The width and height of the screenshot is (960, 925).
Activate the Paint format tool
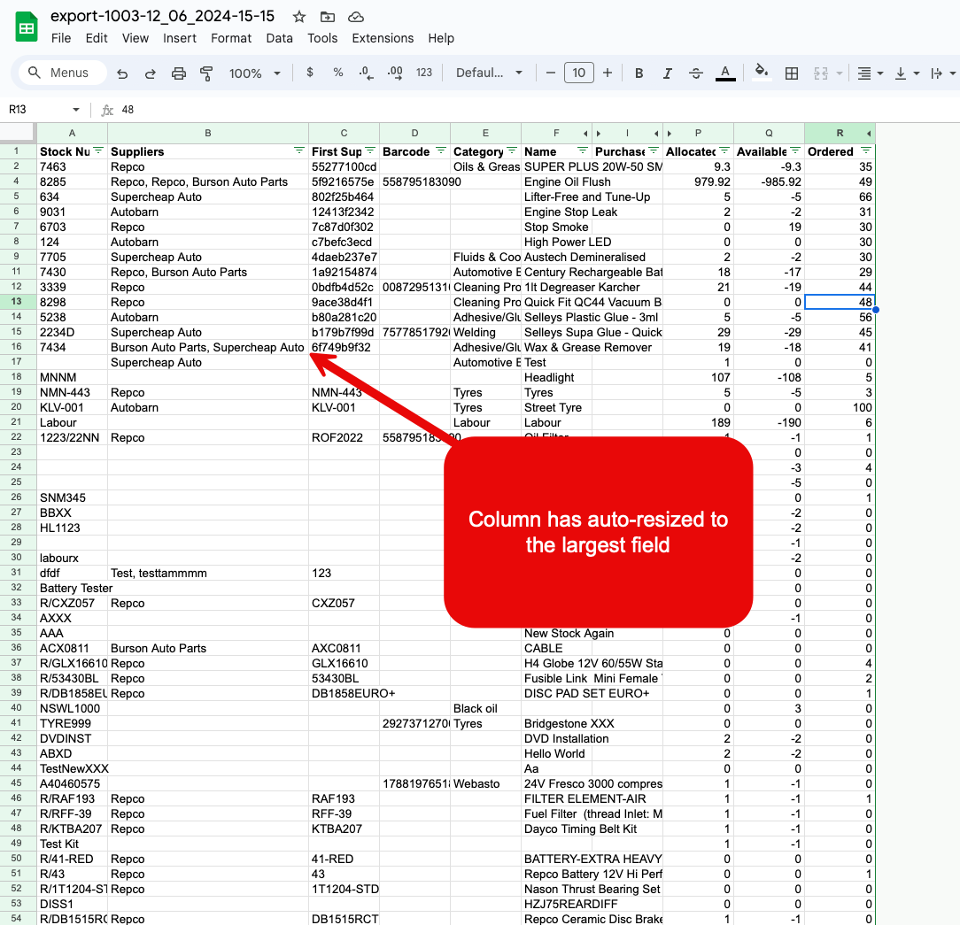[x=206, y=73]
